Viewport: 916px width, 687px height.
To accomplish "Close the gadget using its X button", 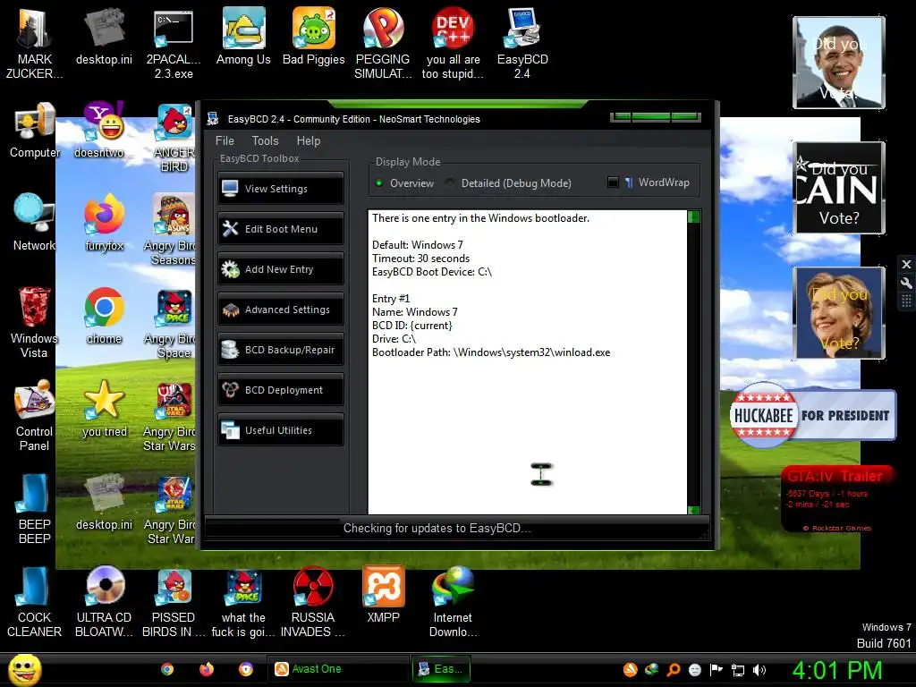I will pos(906,264).
